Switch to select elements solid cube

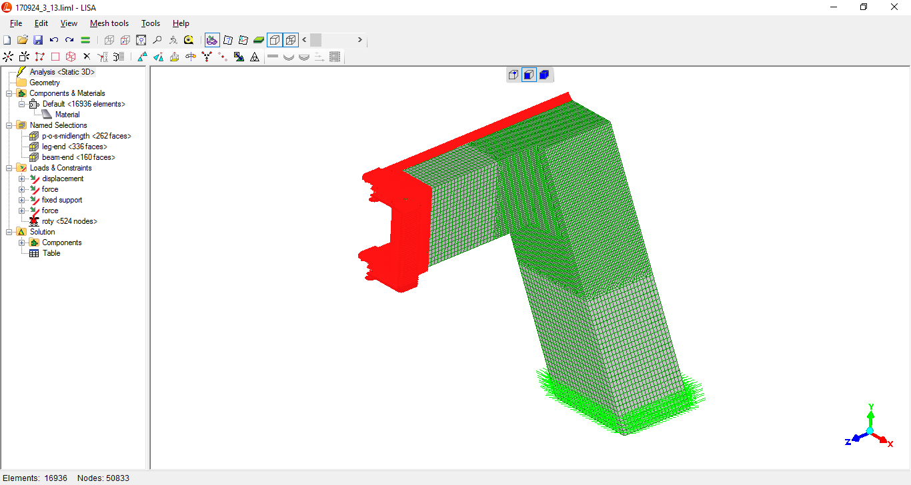(x=544, y=75)
